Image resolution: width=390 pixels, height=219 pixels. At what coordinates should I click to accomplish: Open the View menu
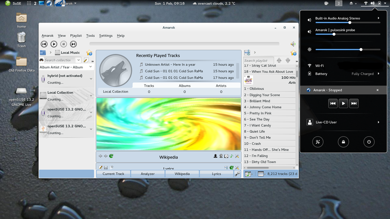62,36
